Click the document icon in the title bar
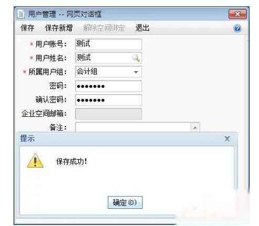The height and width of the screenshot is (226, 259). click(x=21, y=14)
